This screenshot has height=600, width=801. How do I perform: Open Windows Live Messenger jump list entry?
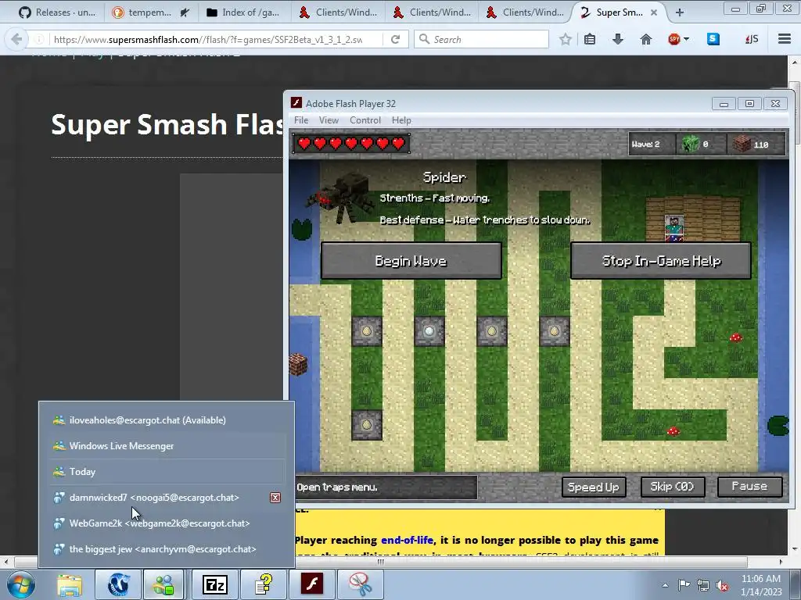167,446
